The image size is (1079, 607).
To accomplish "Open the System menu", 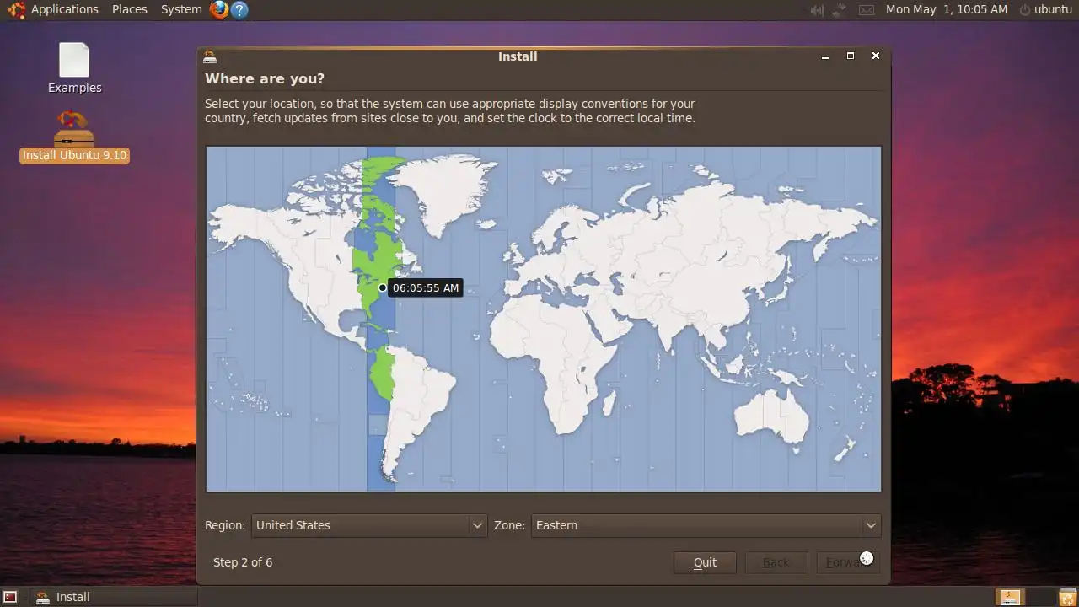I will pyautogui.click(x=181, y=10).
